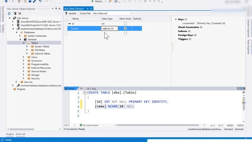The height and width of the screenshot is (142, 252).
Task: Click the Save All icon in the top toolbar
Action: coord(34,1)
